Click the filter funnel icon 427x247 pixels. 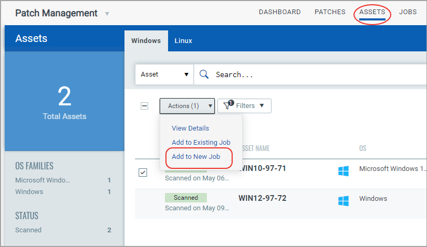[x=227, y=105]
